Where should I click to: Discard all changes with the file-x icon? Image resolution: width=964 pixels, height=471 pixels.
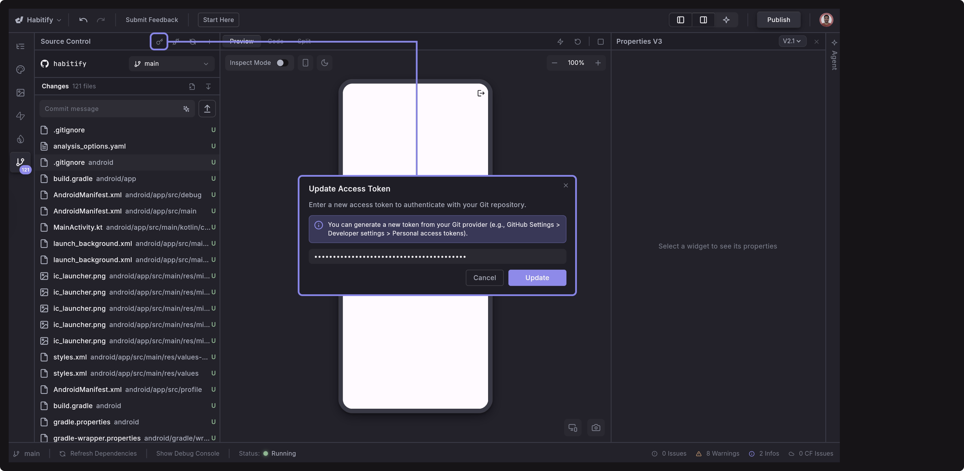pos(192,86)
